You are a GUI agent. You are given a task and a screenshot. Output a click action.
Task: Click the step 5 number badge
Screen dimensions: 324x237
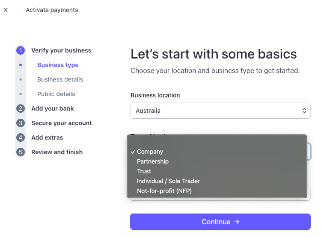click(x=21, y=152)
